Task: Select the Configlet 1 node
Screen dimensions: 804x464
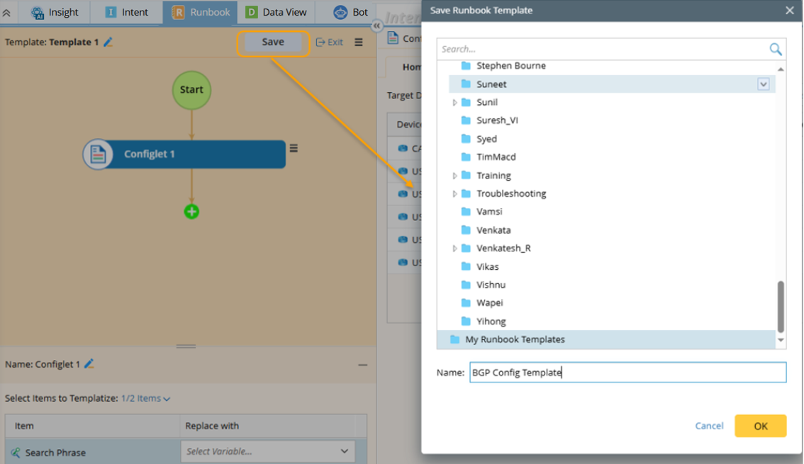Action: coord(184,154)
